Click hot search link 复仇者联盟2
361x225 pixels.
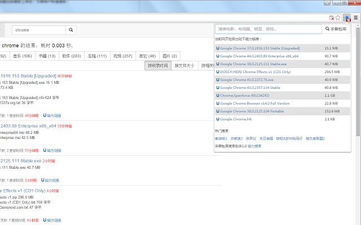[315, 138]
